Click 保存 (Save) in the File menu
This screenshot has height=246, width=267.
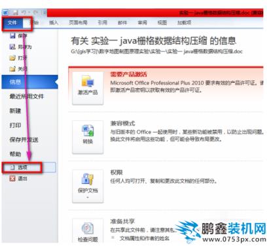coord(18,36)
